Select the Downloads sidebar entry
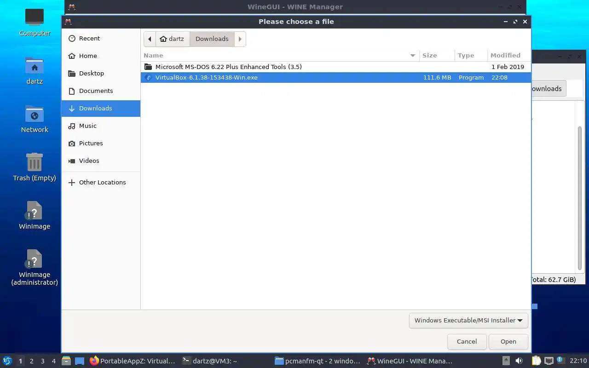The width and height of the screenshot is (589, 368). pyautogui.click(x=101, y=109)
